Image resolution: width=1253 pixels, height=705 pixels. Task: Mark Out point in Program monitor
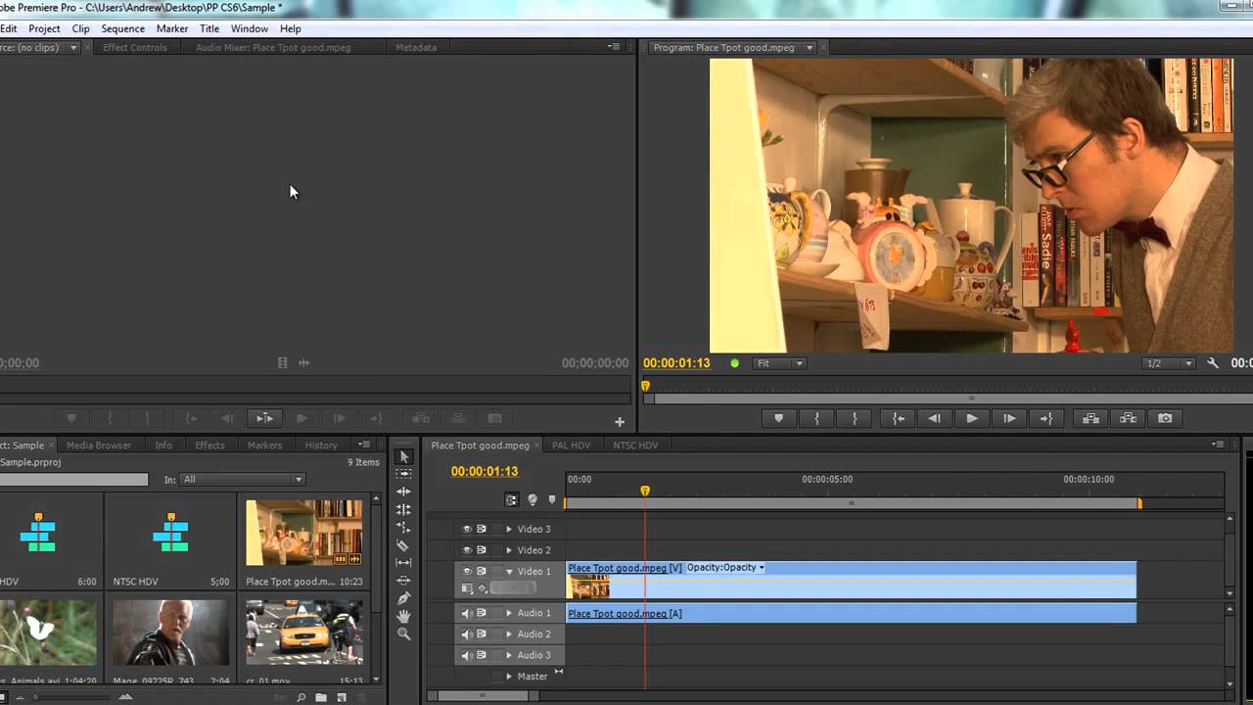854,418
